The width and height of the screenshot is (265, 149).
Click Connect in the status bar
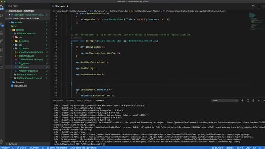[34, 148]
